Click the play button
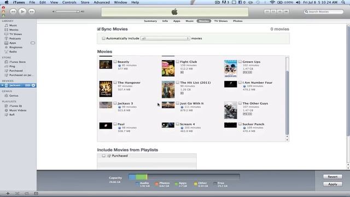 (x=22, y=11)
